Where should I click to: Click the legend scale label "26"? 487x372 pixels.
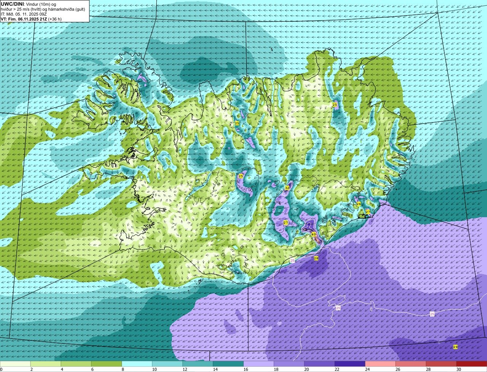[398, 369]
